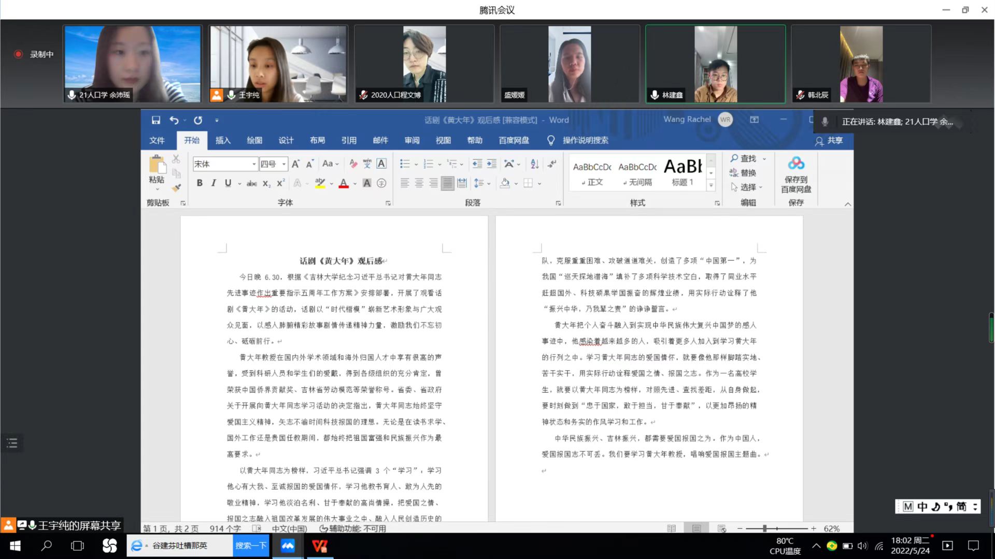Open the 审阅 ribbon tab
Image resolution: width=995 pixels, height=559 pixels.
coord(412,140)
